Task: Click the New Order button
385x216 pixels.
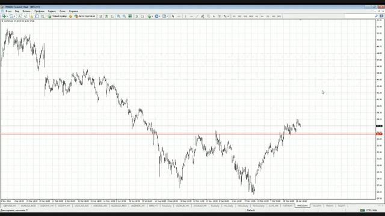Action: [x=57, y=16]
